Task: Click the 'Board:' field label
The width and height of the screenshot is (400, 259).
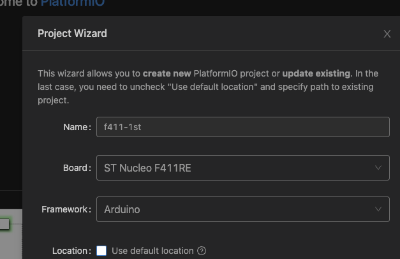Action: pos(76,168)
